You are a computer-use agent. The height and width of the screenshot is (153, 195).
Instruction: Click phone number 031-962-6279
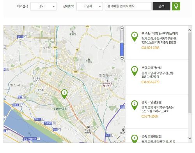click(x=150, y=82)
